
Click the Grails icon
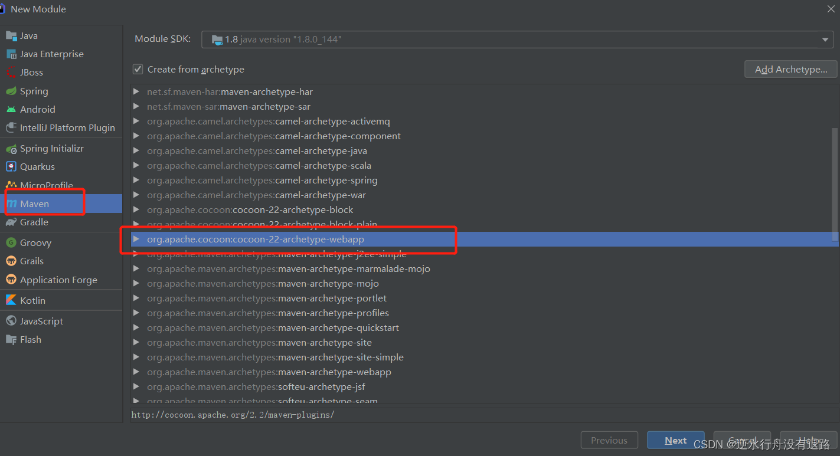pyautogui.click(x=11, y=261)
